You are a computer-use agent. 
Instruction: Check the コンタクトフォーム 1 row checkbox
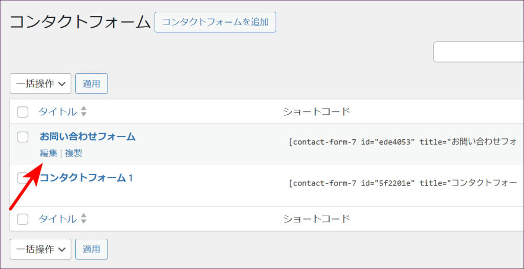point(23,178)
